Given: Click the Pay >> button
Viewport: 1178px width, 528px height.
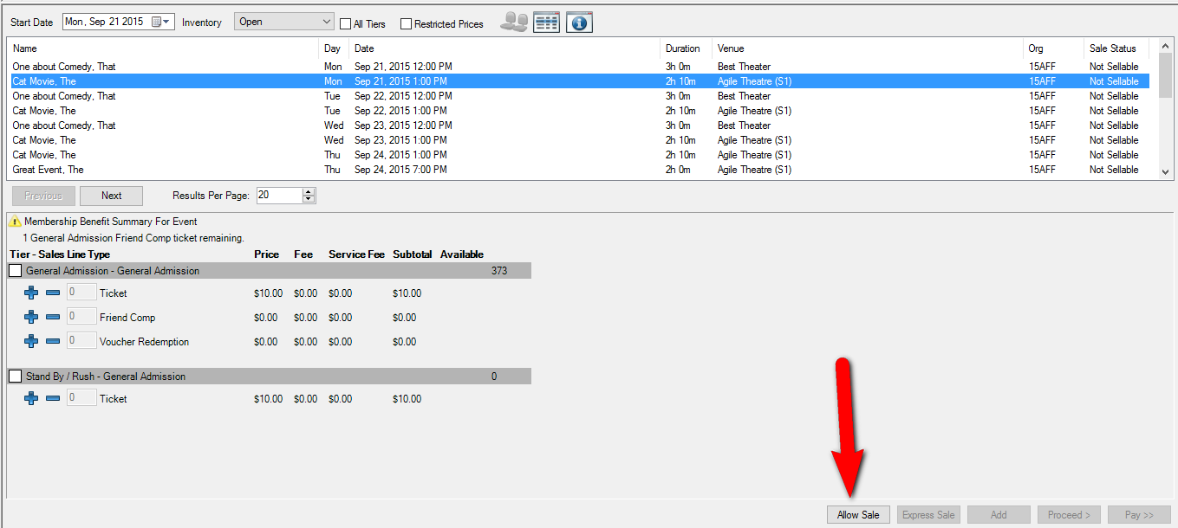Looking at the screenshot, I should click(x=1139, y=515).
